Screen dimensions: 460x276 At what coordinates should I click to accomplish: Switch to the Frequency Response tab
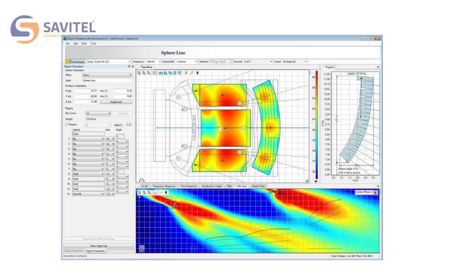[x=164, y=186]
